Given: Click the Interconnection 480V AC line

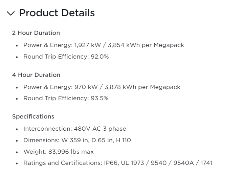Looking at the screenshot, I should tap(74, 129).
